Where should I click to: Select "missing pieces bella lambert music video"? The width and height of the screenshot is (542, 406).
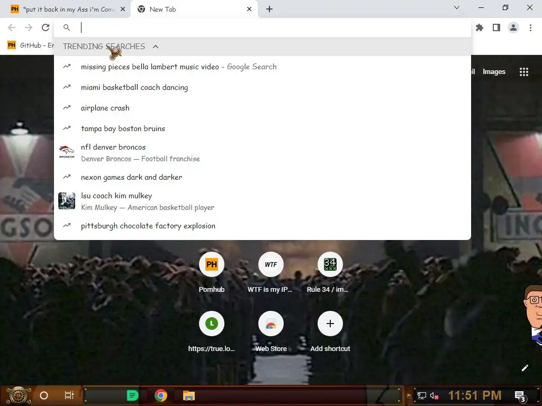coord(263,67)
